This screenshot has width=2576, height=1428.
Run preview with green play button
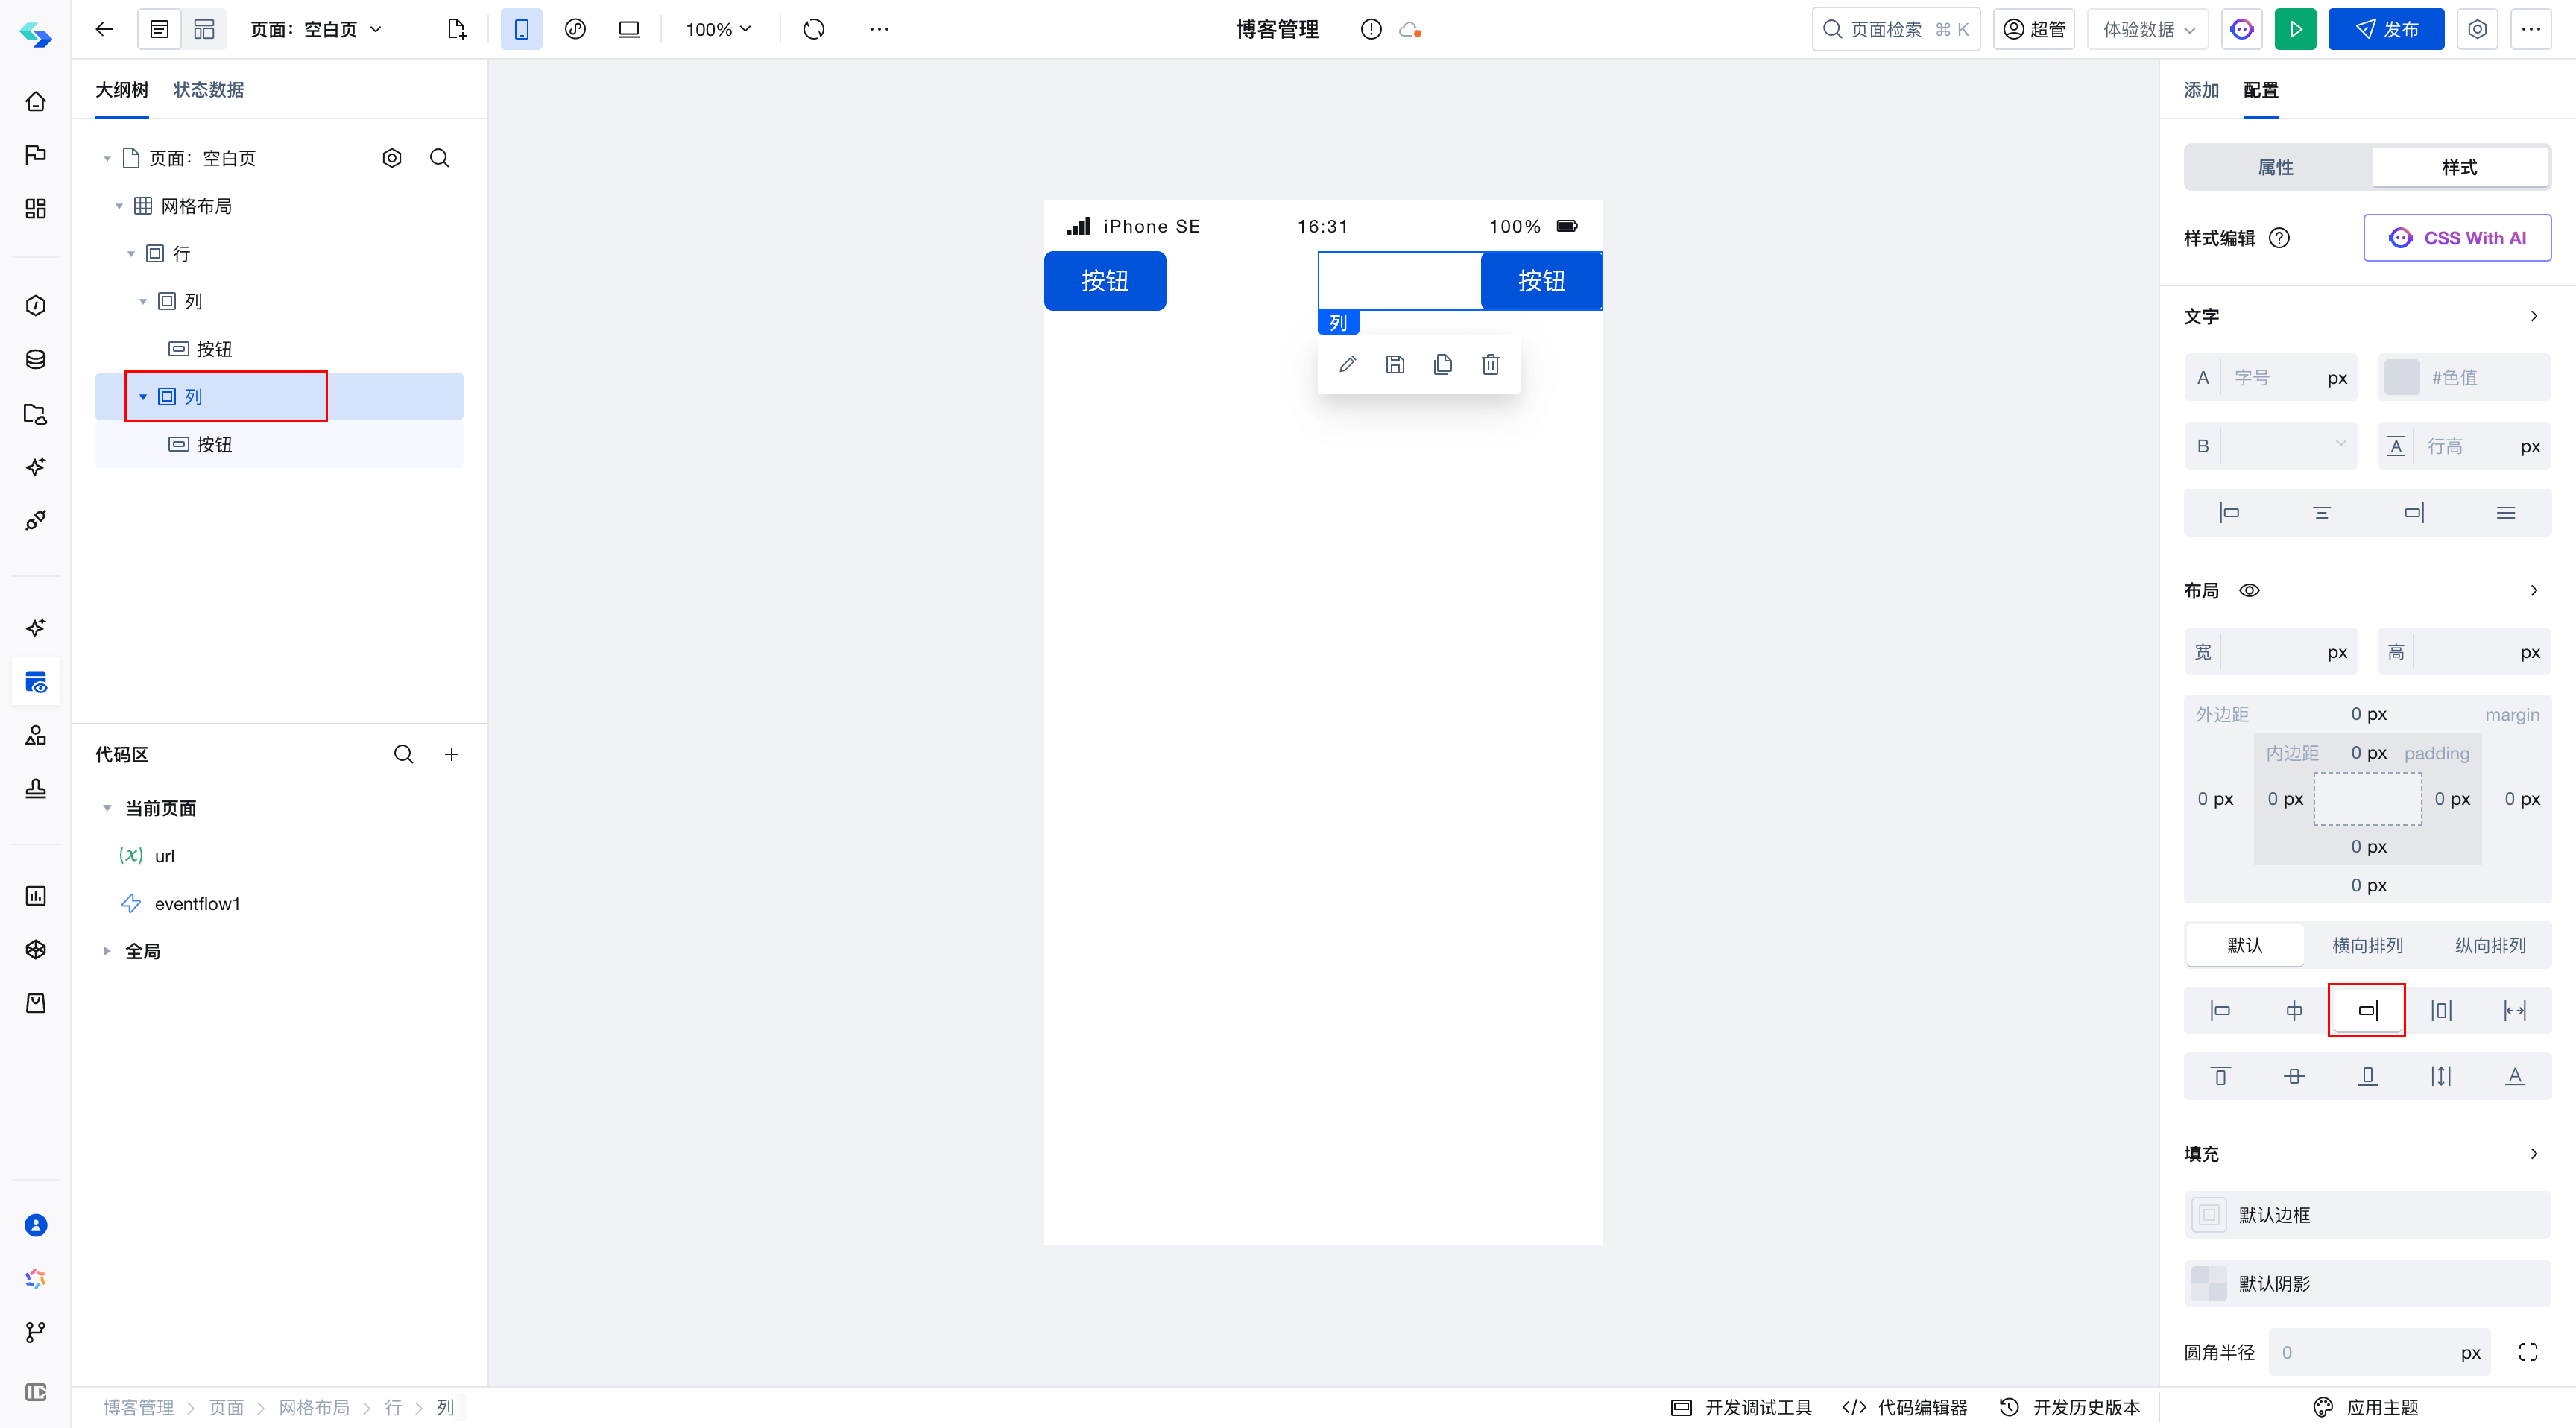pos(2296,29)
